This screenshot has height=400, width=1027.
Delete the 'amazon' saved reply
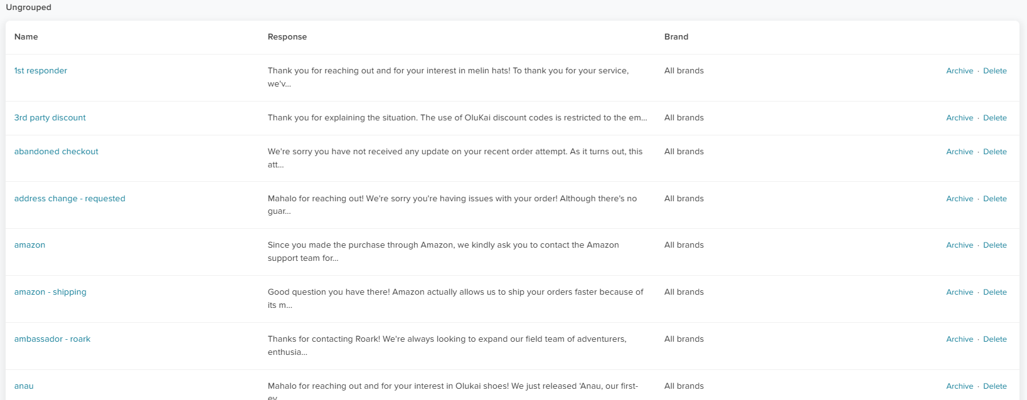(x=994, y=245)
